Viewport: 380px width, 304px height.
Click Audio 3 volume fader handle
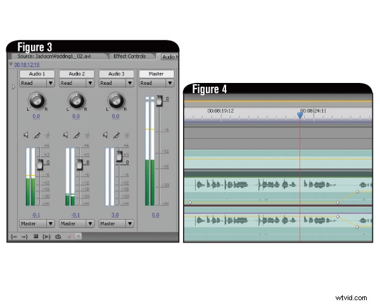coord(119,156)
